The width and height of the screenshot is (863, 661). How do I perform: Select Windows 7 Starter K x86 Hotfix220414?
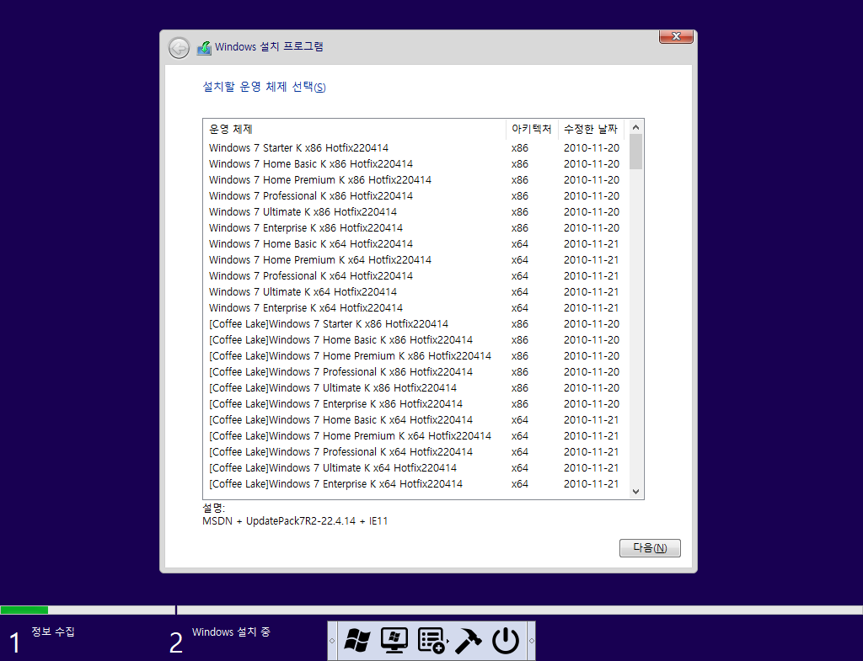(415, 148)
